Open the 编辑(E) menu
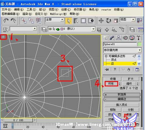Viewport: 146px width, 130px height. (19, 10)
